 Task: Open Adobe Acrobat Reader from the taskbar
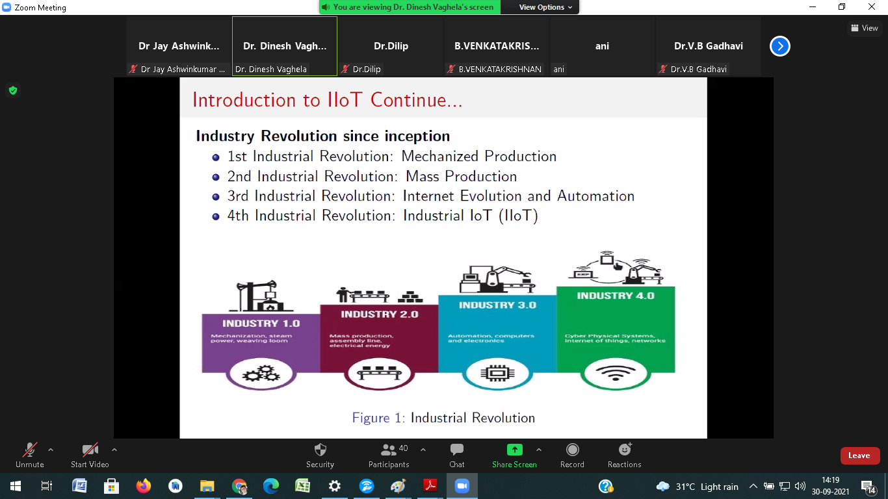coord(430,486)
